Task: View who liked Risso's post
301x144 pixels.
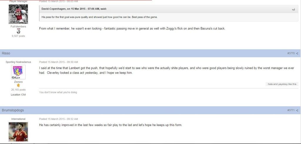Action: 282,84
